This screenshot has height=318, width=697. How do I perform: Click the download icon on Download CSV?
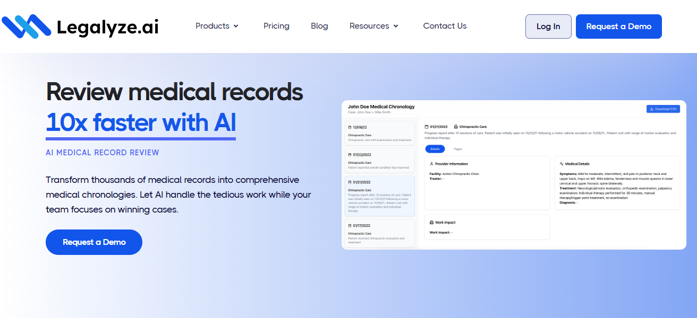(652, 109)
